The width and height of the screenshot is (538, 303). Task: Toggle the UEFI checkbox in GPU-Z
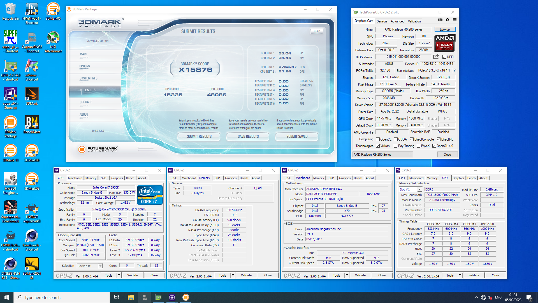[444, 57]
